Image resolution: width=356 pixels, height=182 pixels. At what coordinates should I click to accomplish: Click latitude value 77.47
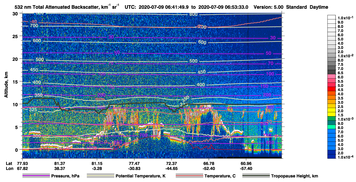134,163
